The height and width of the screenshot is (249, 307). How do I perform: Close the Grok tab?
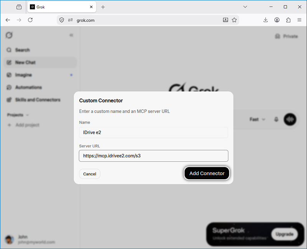coord(91,7)
